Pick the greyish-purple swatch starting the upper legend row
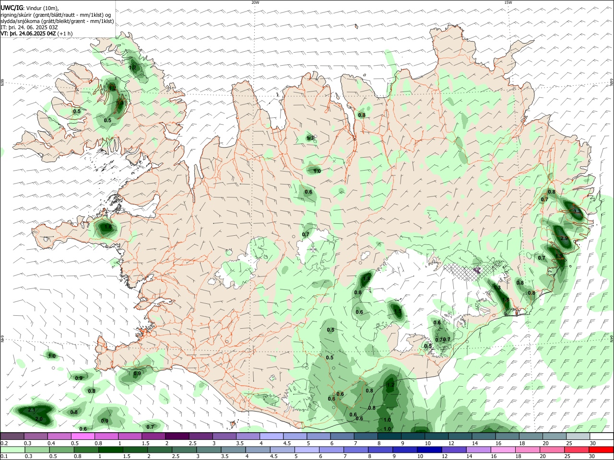 point(12,436)
